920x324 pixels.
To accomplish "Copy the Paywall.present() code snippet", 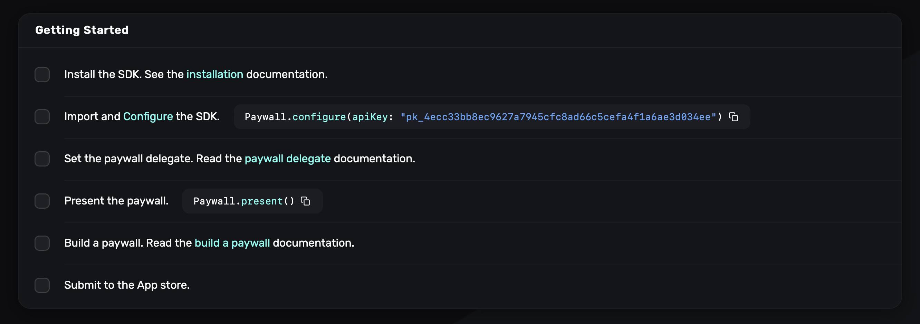I will (305, 201).
